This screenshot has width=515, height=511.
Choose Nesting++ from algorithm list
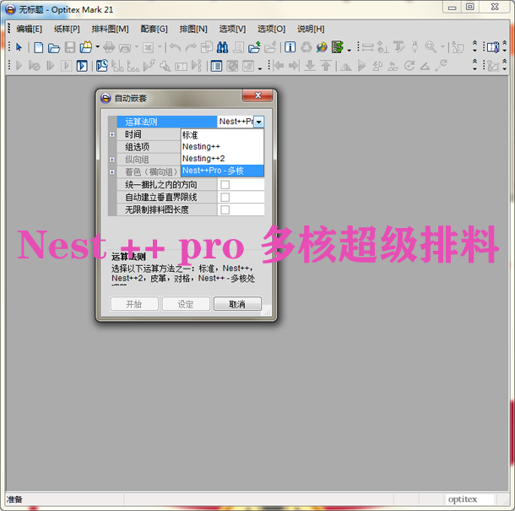tap(222, 147)
